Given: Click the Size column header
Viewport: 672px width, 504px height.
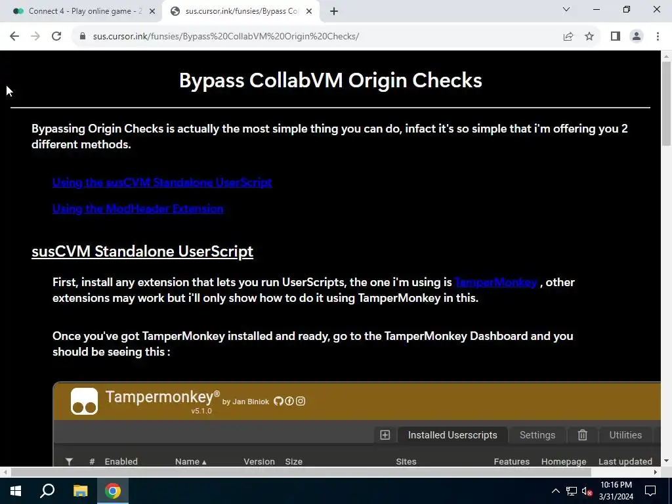Looking at the screenshot, I should (294, 461).
